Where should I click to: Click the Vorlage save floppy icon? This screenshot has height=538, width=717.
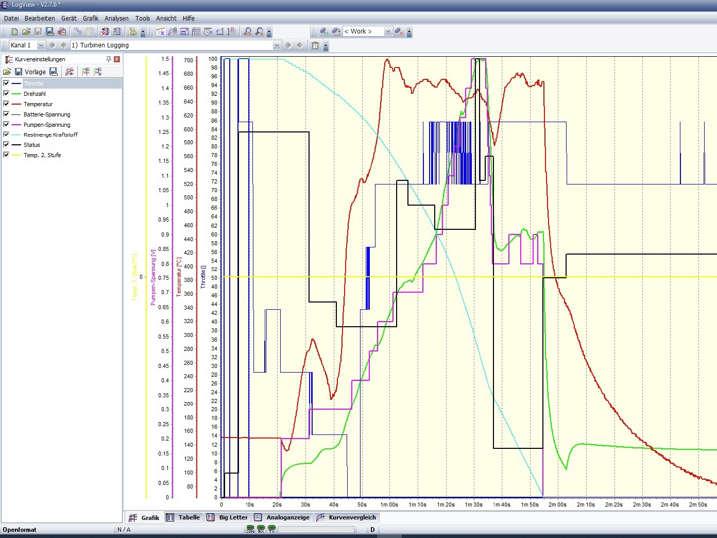tap(19, 72)
